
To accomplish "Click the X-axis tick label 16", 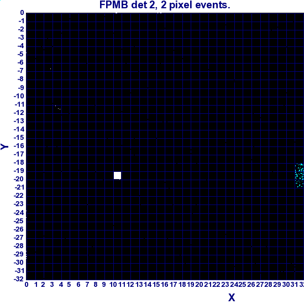I will pyautogui.click(x=165, y=285).
